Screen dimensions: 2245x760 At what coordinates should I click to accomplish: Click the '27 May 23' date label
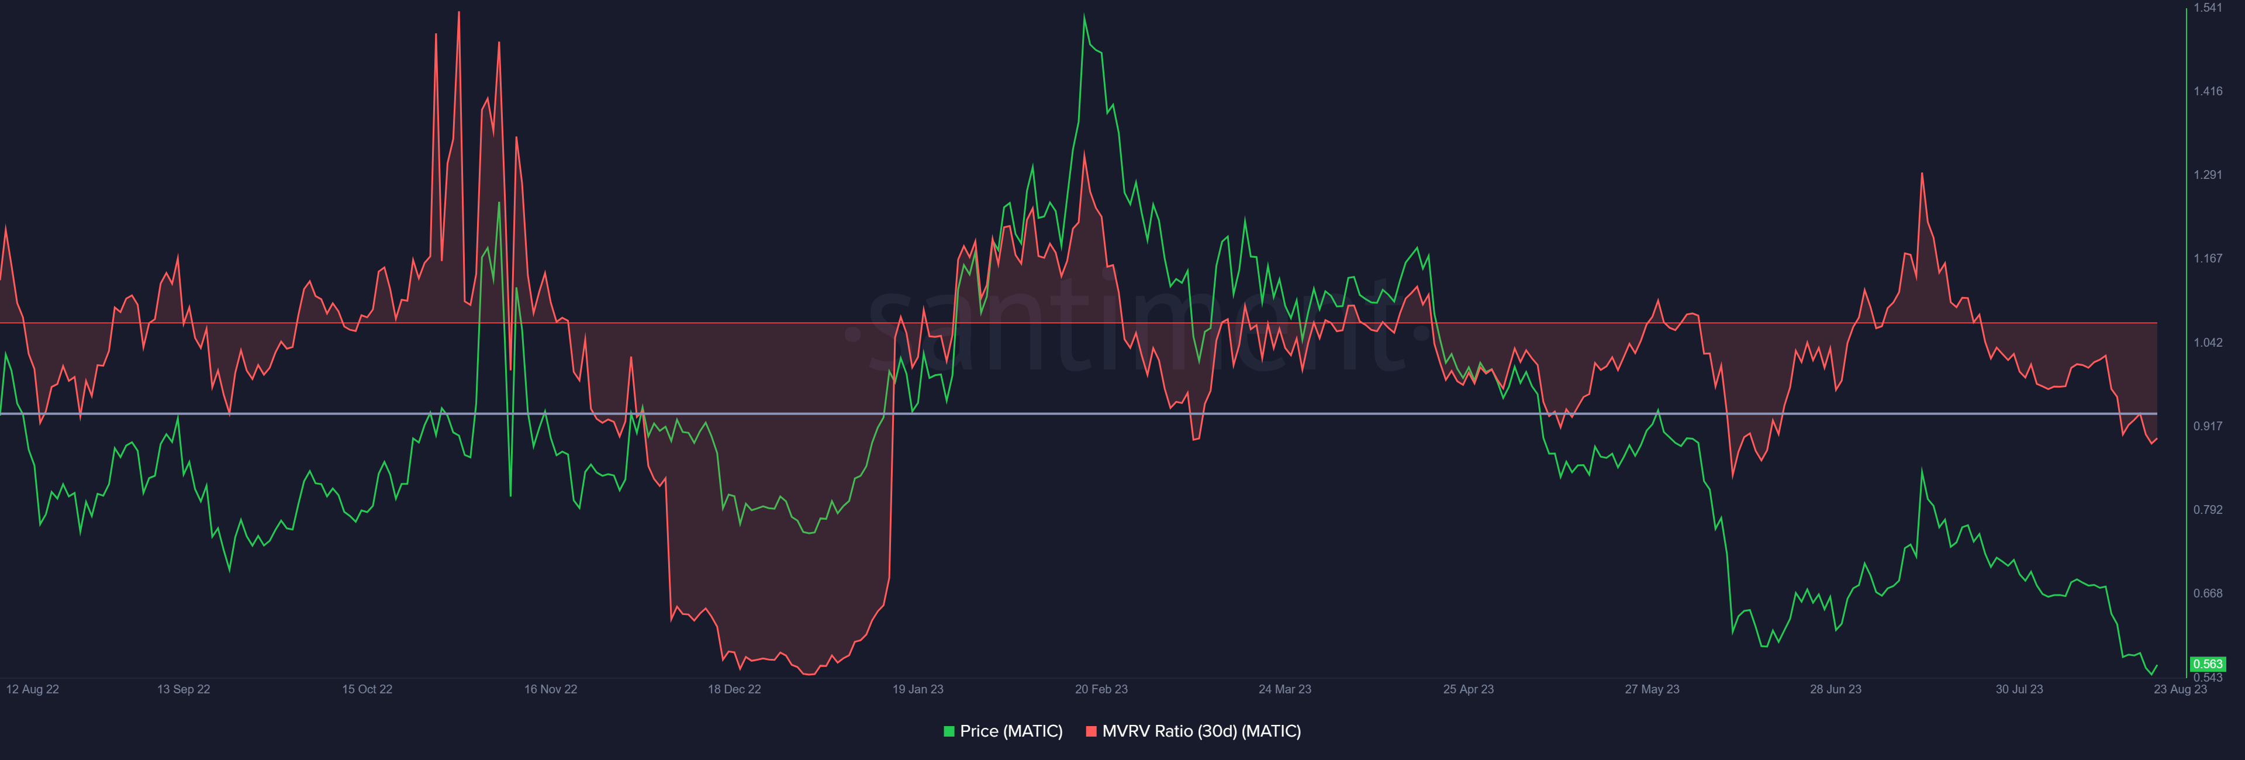(1652, 689)
